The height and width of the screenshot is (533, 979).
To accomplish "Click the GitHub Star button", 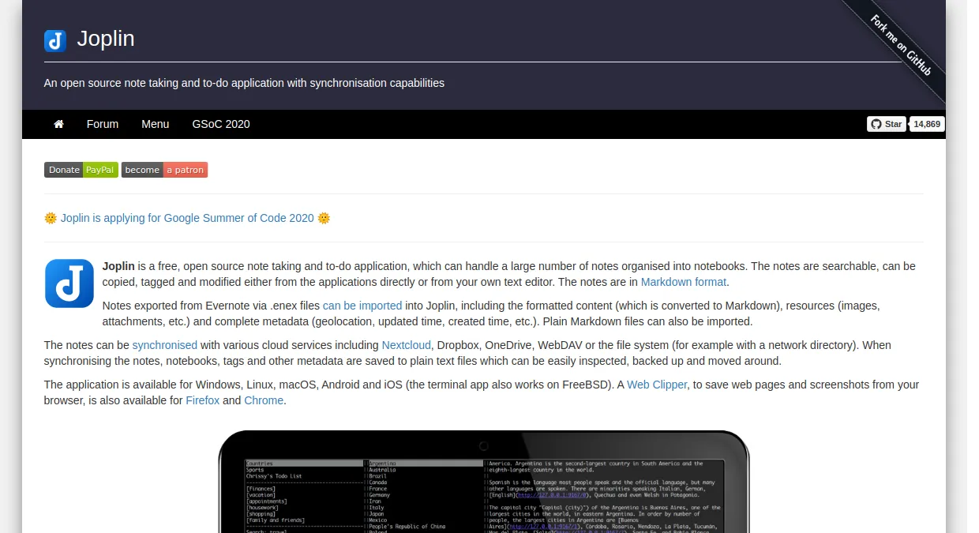I will 887,124.
